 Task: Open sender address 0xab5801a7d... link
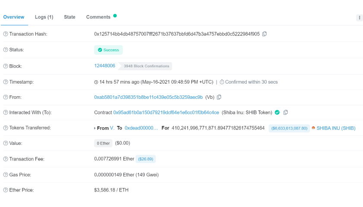[148, 97]
